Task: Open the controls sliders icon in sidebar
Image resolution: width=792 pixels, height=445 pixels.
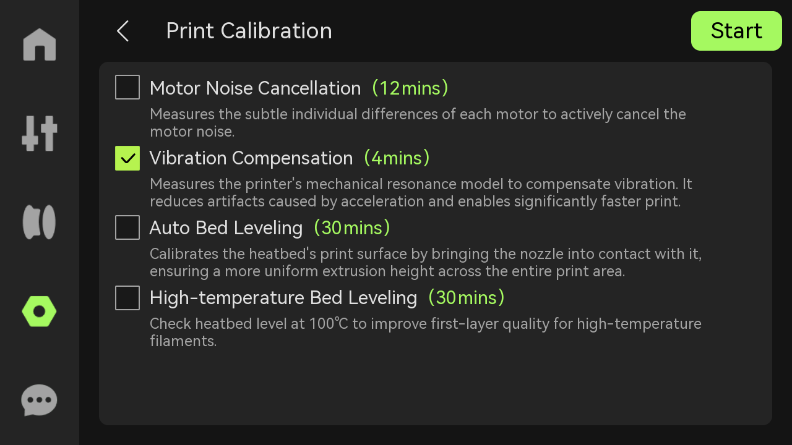Action: [40, 133]
